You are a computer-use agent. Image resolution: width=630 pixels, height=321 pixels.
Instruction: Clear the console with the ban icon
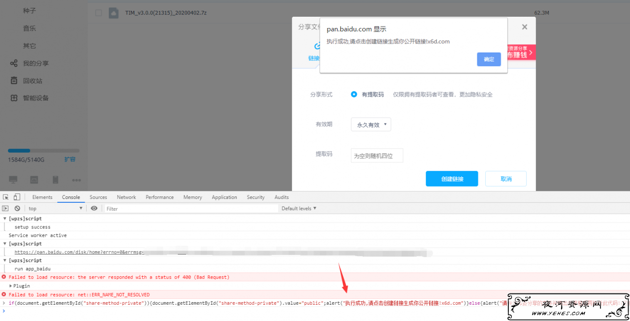pyautogui.click(x=17, y=209)
